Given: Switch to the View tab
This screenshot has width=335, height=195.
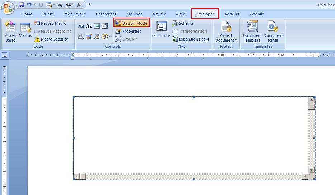Looking at the screenshot, I should pos(180,14).
